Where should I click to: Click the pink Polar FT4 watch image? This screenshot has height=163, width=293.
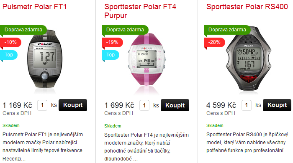click(x=146, y=60)
